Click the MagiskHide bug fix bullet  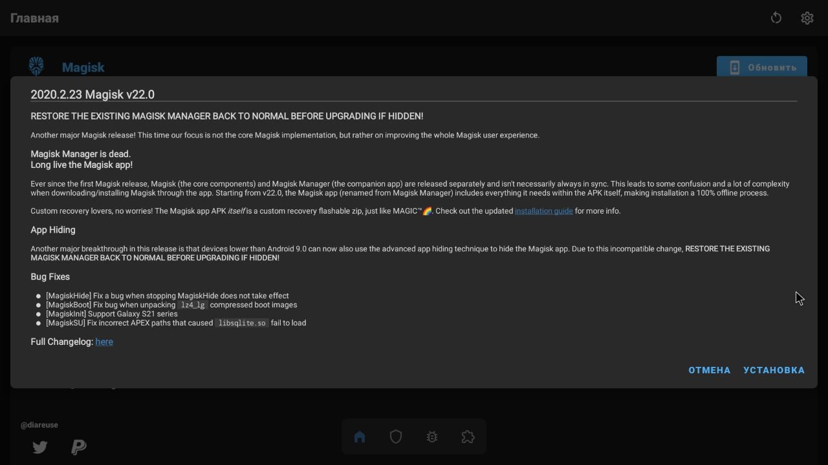[x=168, y=296]
